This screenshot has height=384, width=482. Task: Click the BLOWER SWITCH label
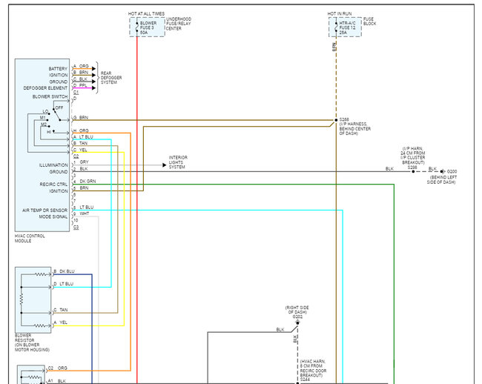pyautogui.click(x=50, y=97)
